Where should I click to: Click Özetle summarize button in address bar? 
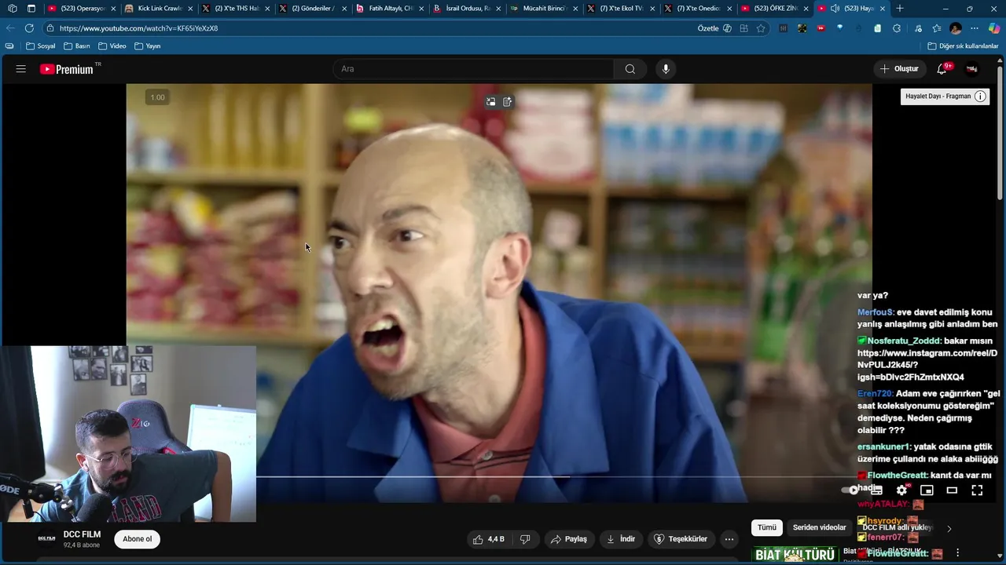[x=714, y=28]
